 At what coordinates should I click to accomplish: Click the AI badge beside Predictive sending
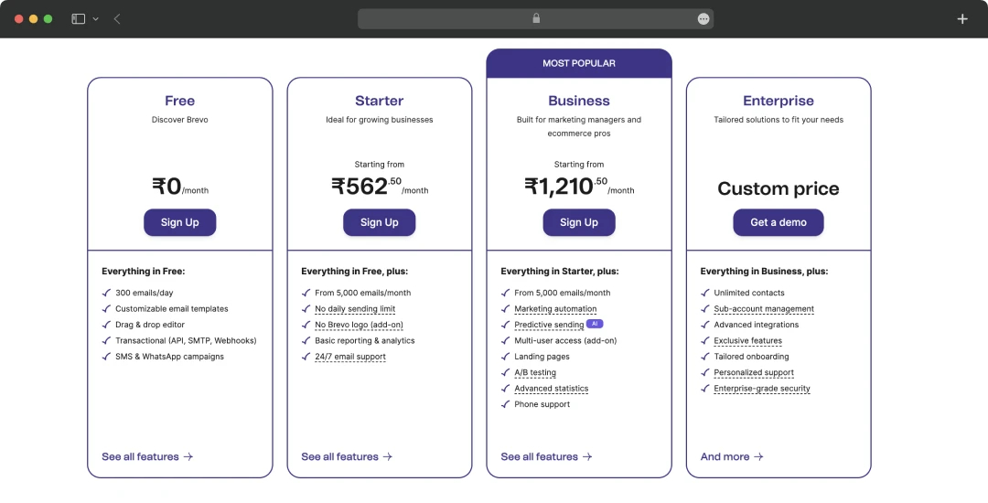[595, 324]
